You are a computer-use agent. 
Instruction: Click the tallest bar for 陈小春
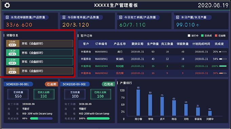click(x=138, y=102)
